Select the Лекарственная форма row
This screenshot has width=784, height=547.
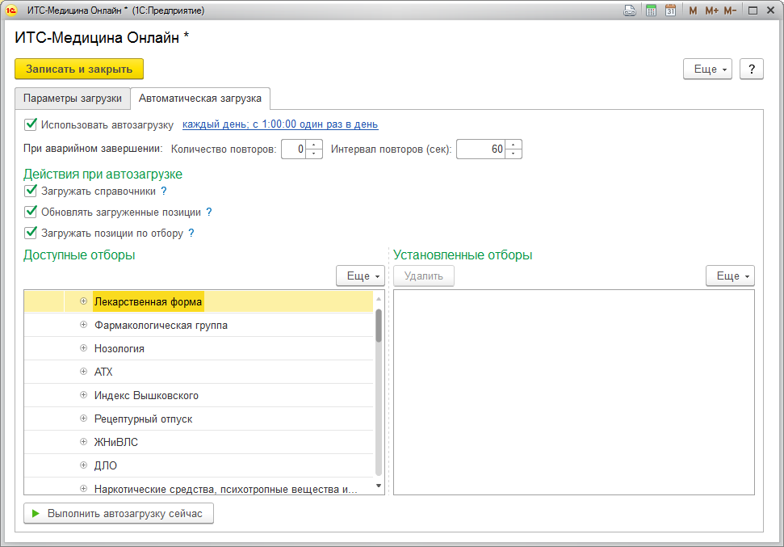[x=199, y=301]
